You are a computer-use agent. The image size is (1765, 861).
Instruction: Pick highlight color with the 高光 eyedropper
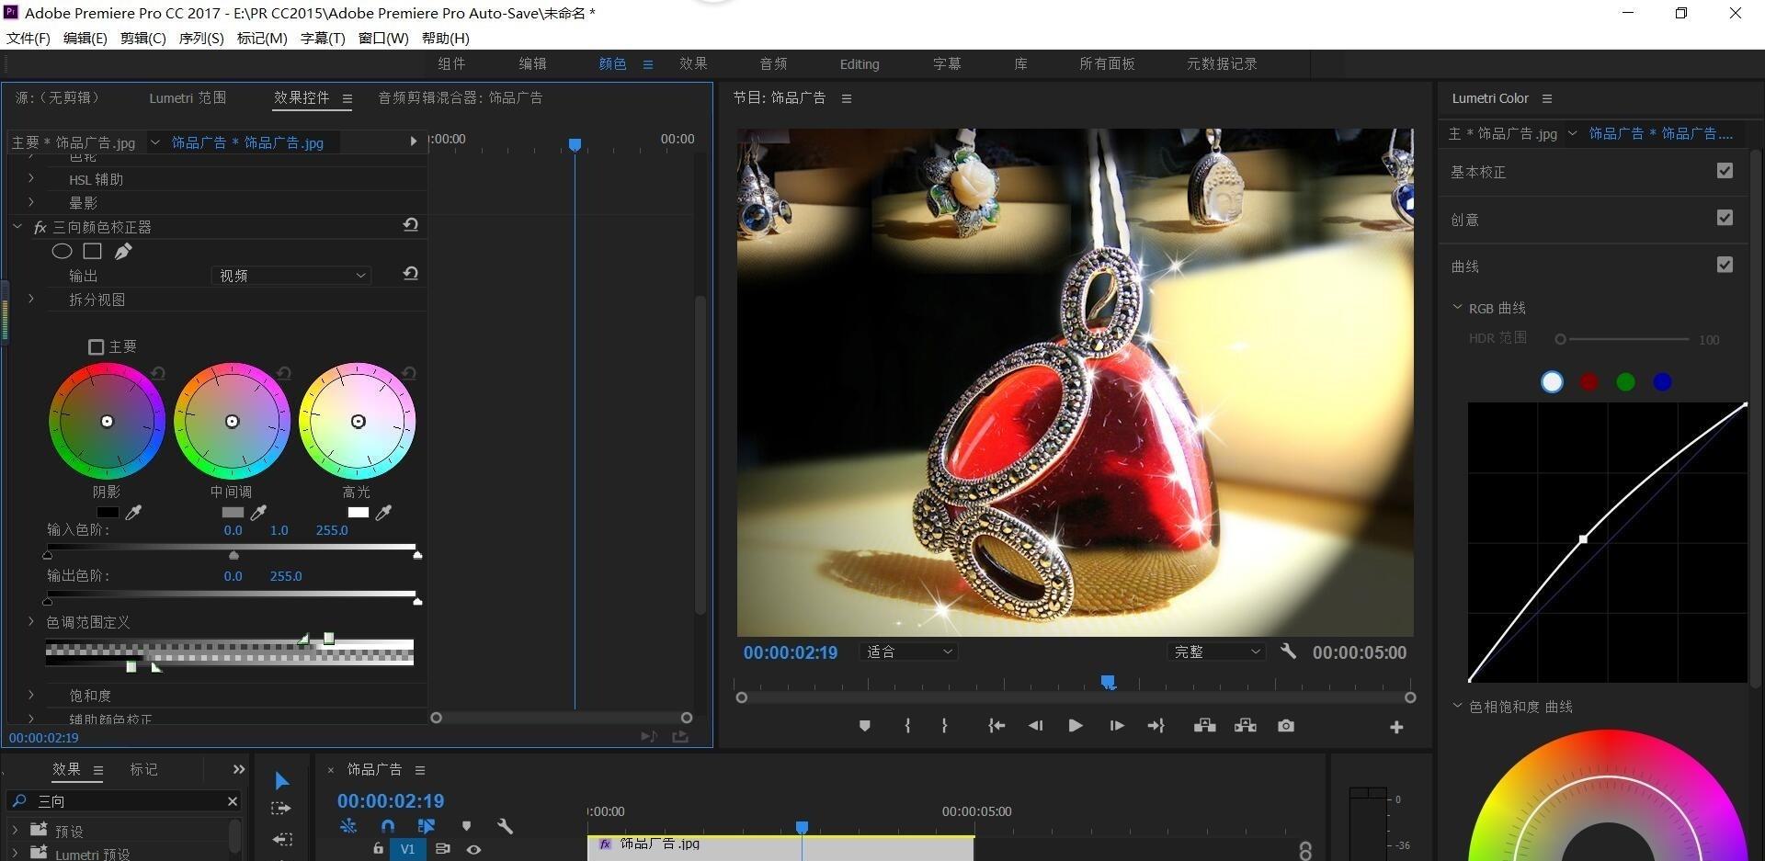point(384,513)
